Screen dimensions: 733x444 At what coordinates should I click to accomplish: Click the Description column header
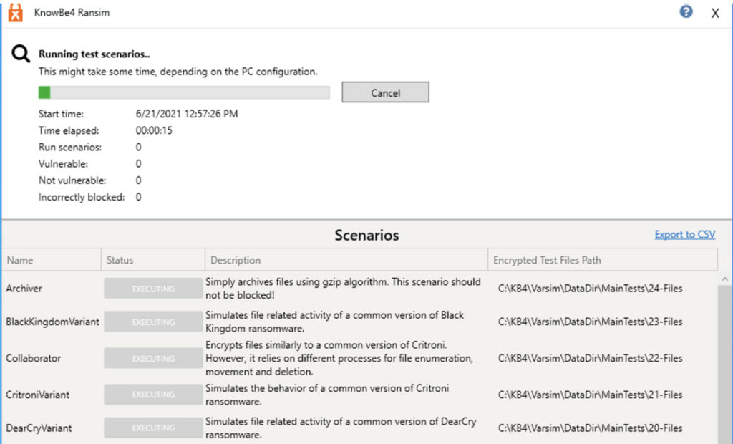tap(346, 260)
